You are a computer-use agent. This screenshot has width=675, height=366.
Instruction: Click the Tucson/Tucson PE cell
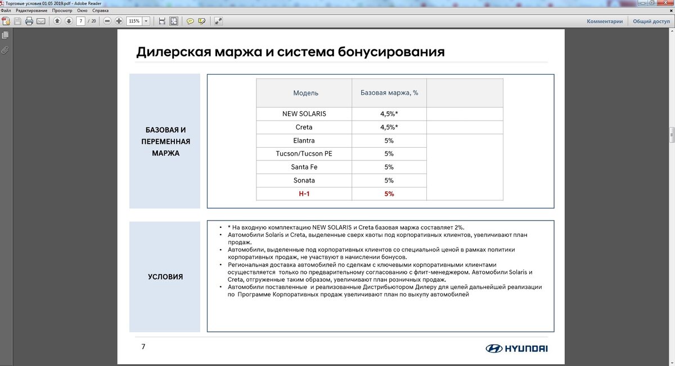click(x=304, y=154)
